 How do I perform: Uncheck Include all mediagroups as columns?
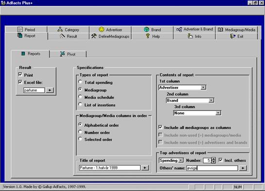160,127
